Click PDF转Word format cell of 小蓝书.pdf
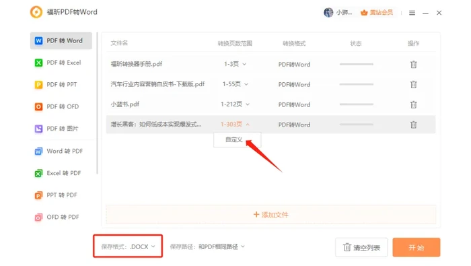 click(x=294, y=104)
